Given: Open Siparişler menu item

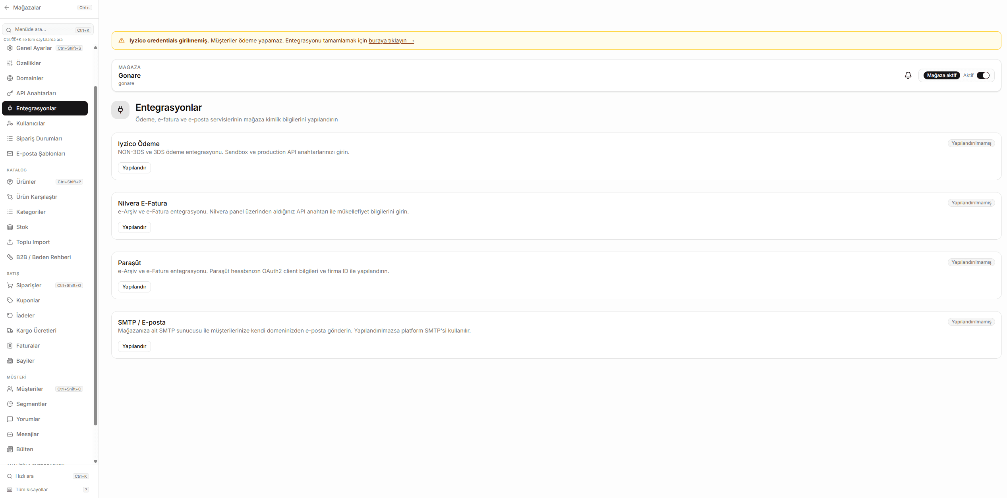Looking at the screenshot, I should click(45, 285).
